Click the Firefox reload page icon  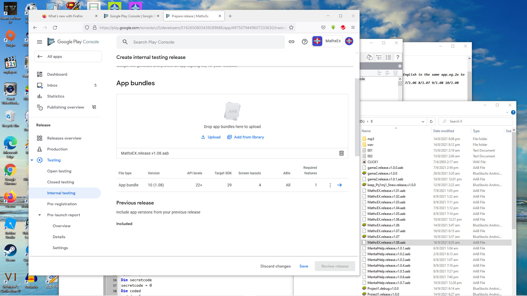(x=55, y=27)
